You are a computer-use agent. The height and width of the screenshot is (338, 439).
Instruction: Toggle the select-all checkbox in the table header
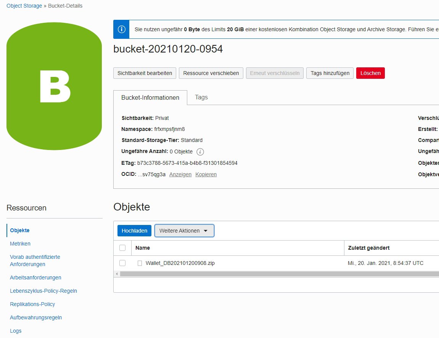[x=122, y=248]
